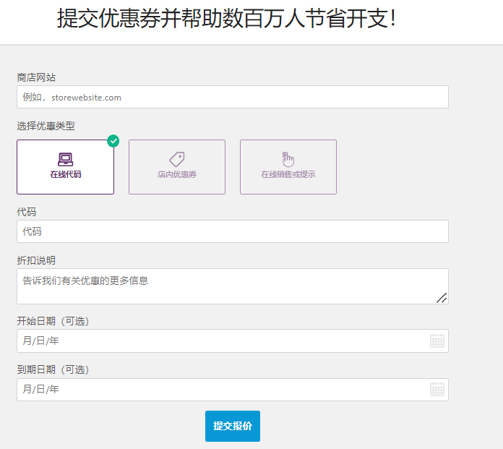This screenshot has width=503, height=449.
Task: Click the 店内优惠券 label text
Action: point(177,174)
